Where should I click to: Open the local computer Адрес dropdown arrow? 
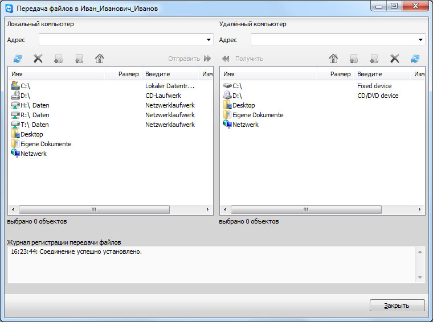point(209,40)
